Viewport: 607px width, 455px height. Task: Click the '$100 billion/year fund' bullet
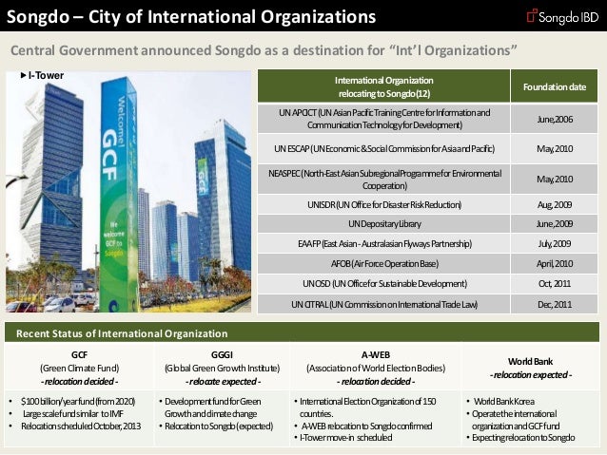(78, 402)
